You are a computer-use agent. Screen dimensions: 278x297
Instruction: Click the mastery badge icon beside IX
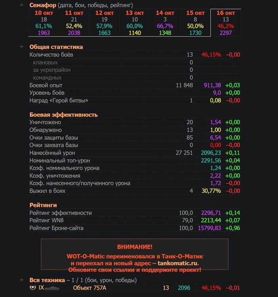[x=33, y=287]
